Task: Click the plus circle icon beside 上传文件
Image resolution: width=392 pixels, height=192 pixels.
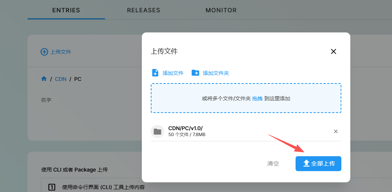Action: [44, 52]
